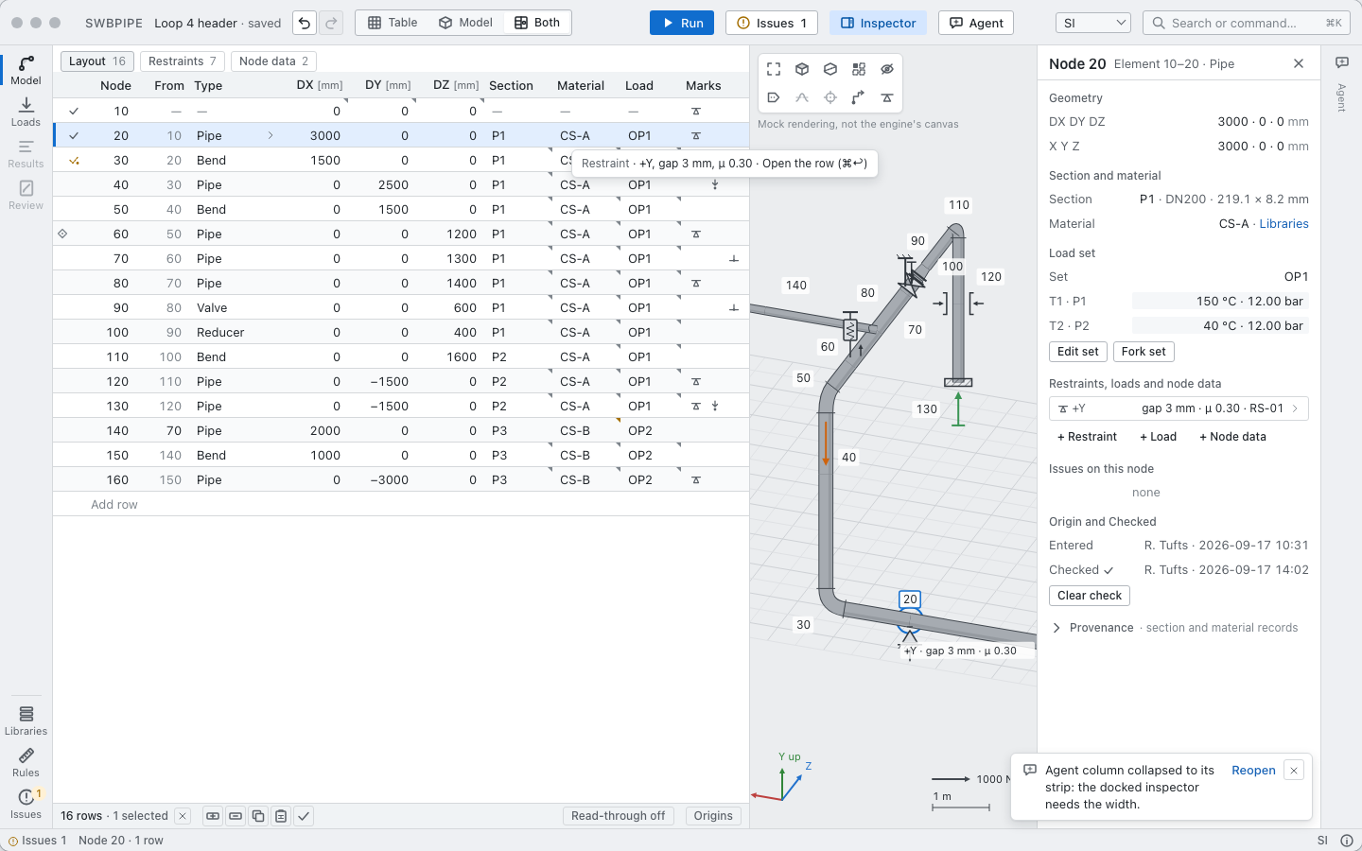The image size is (1362, 851).
Task: Open Libraries from the sidebar
Action: 26,721
